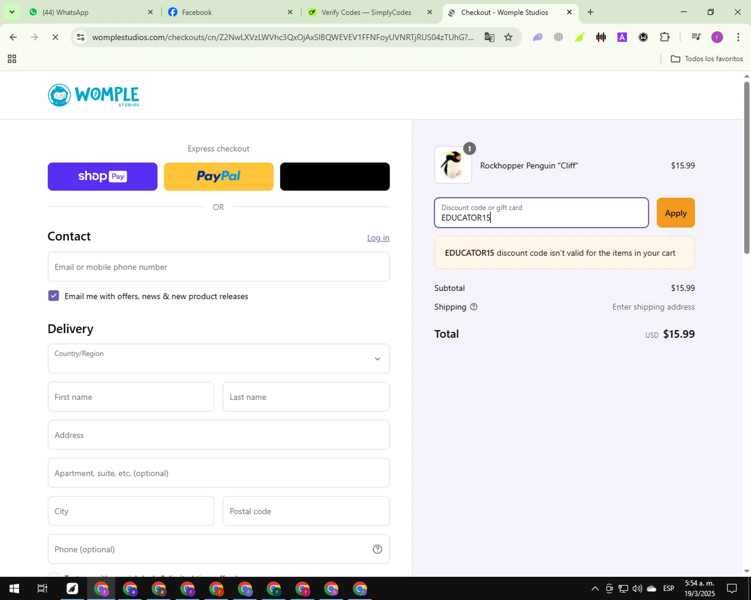The height and width of the screenshot is (600, 751).
Task: Click the address bar URL
Action: 283,37
